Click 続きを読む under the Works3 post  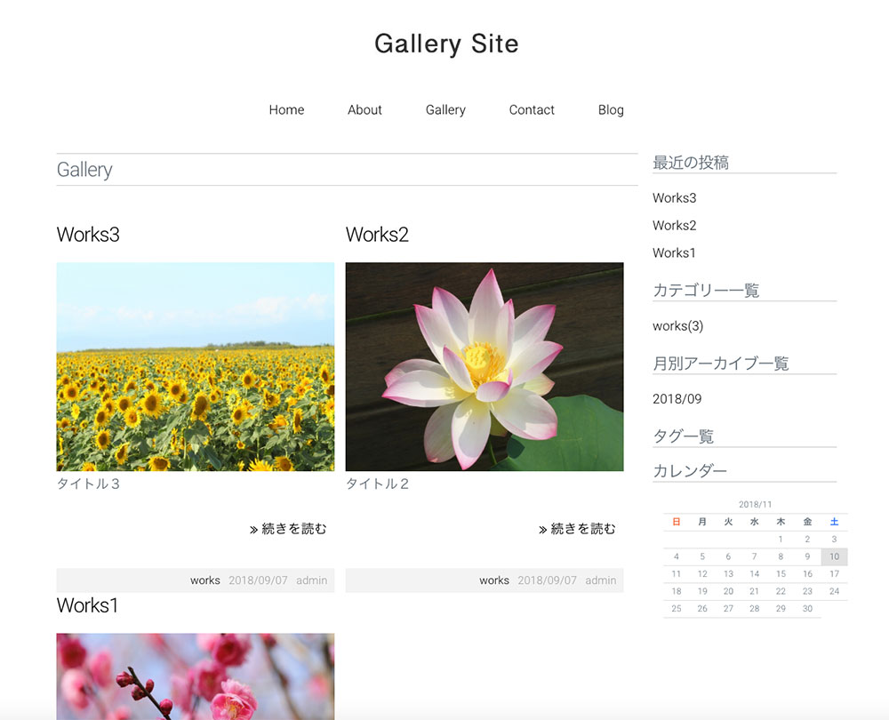coord(289,529)
